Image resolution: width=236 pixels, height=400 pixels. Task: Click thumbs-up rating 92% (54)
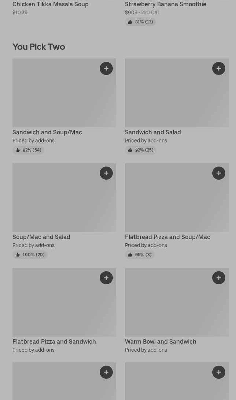coord(28,150)
